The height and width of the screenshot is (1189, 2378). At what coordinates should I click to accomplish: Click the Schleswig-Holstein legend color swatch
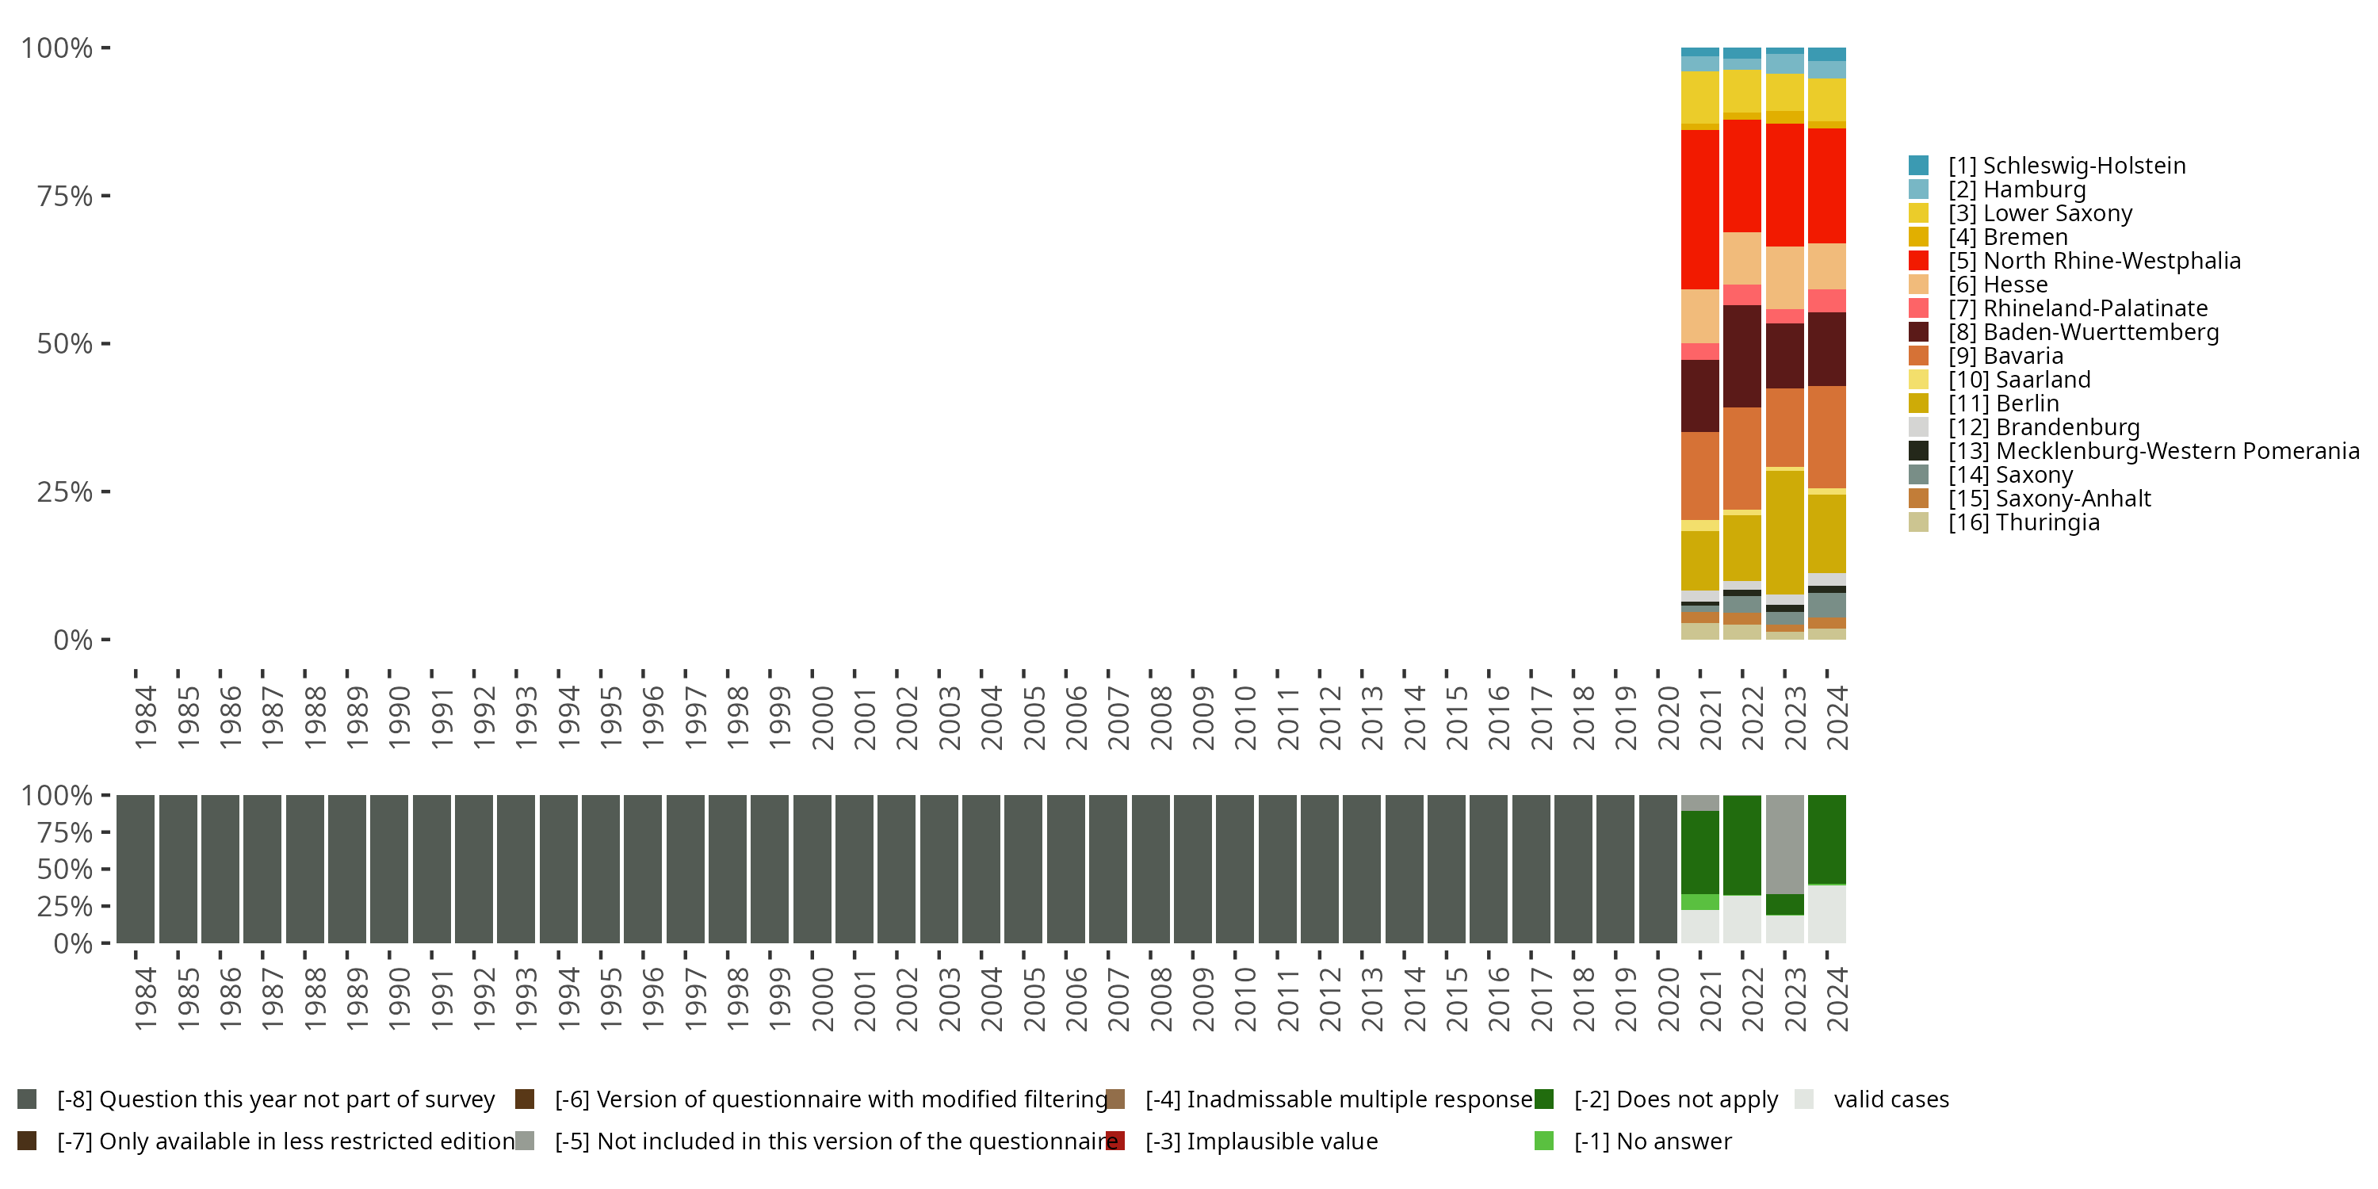pos(1918,166)
